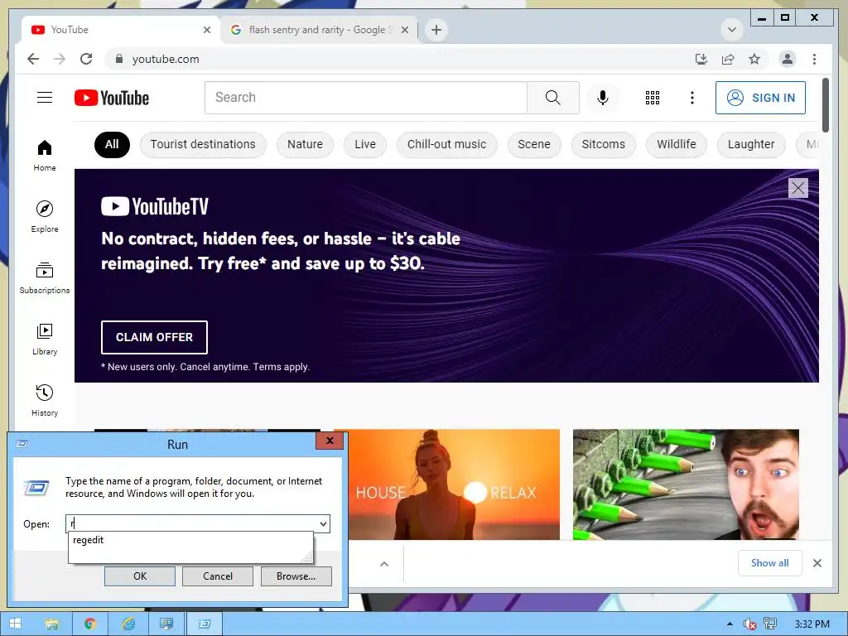Open the Run dialog Open dropdown arrow

[x=323, y=523]
